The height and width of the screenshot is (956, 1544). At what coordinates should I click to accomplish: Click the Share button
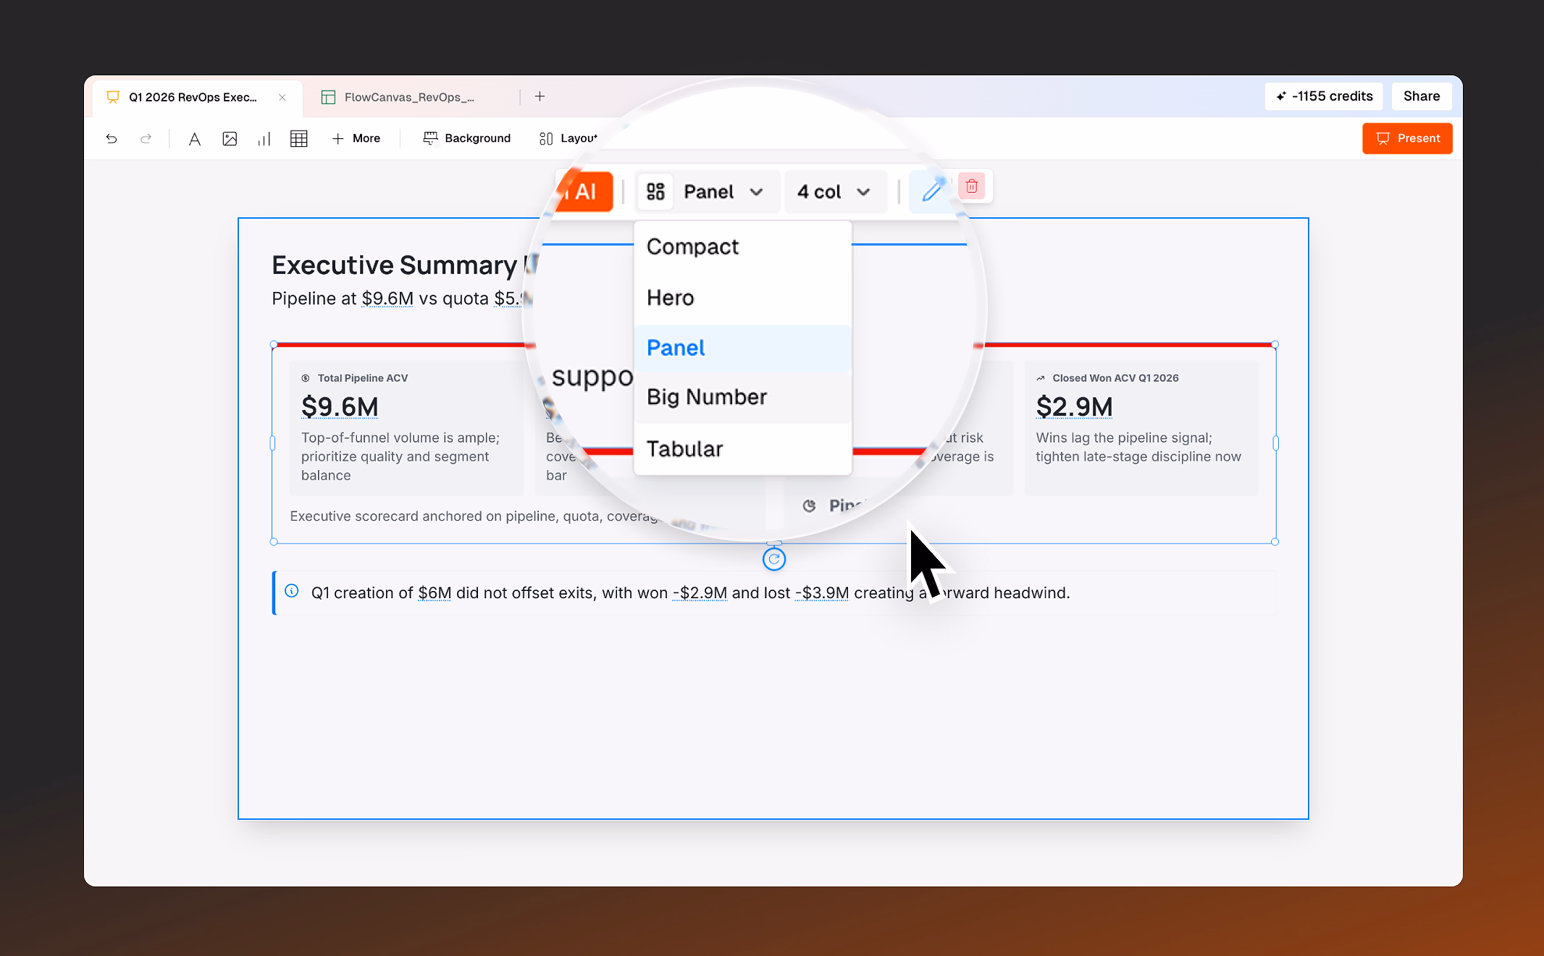1422,96
